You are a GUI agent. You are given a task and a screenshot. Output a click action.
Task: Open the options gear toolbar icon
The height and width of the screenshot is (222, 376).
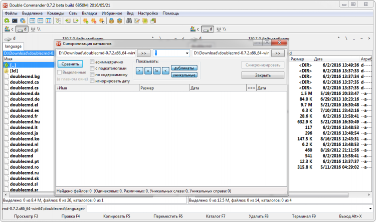[23, 21]
